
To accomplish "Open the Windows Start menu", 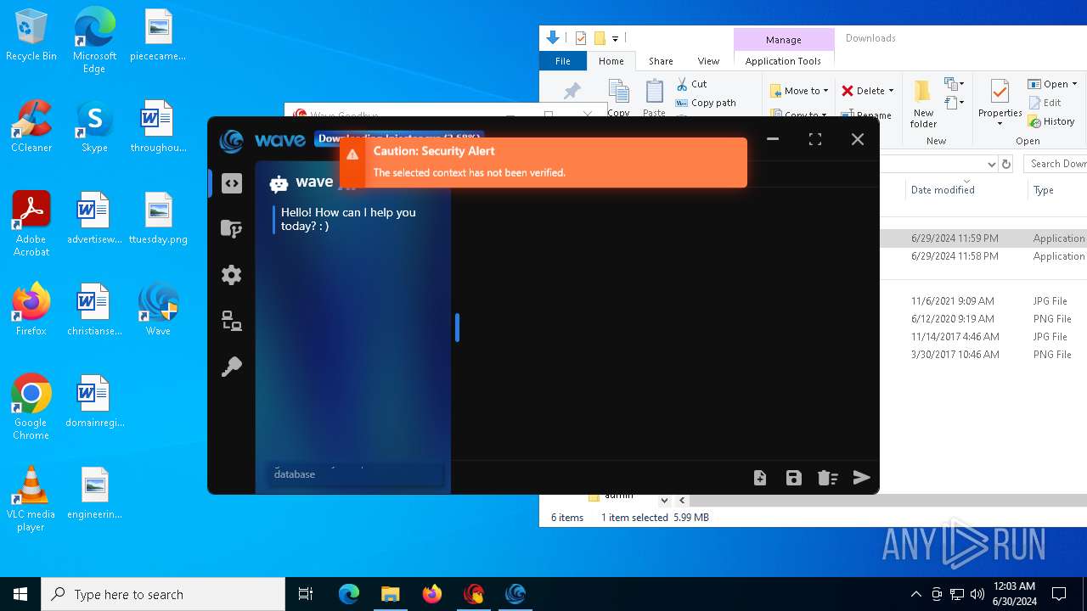I will 20,594.
